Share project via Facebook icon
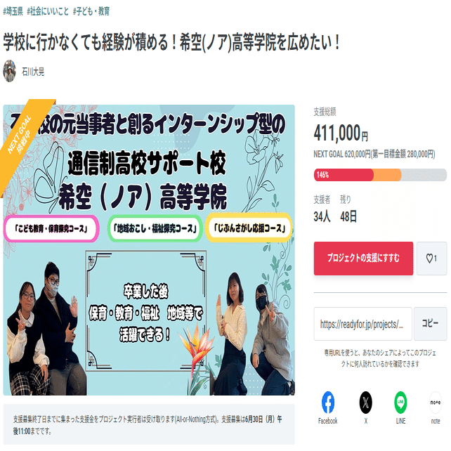451x451 pixels. pyautogui.click(x=327, y=402)
